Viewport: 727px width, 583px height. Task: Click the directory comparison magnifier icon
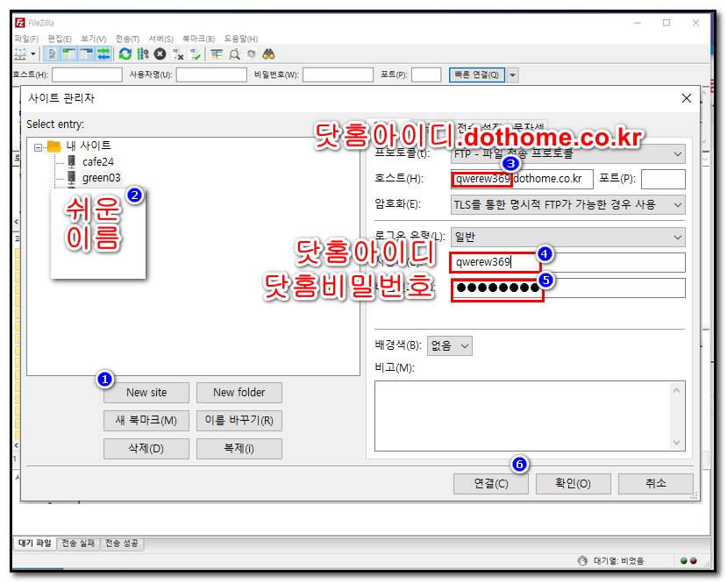pyautogui.click(x=234, y=54)
